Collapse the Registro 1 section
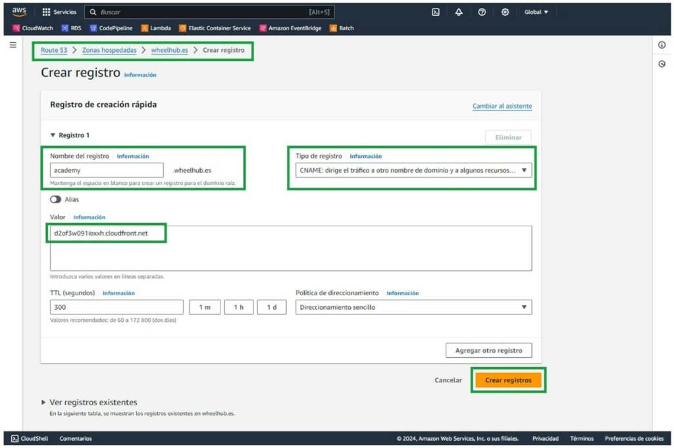The image size is (674, 448). (53, 135)
